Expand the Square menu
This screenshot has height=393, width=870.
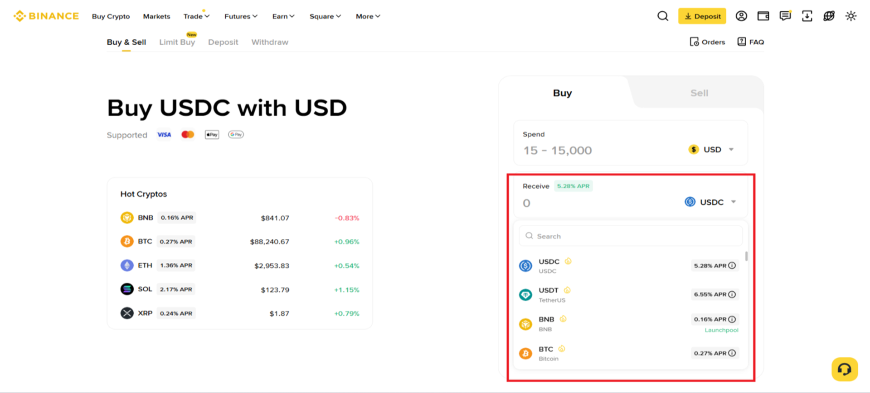coord(325,16)
